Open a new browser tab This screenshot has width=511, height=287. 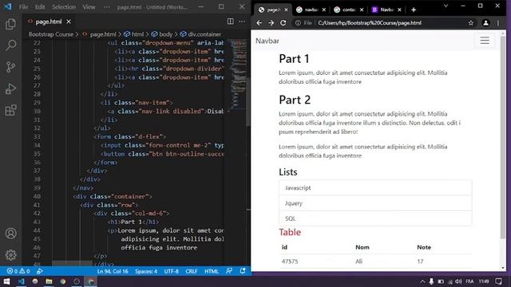click(414, 10)
